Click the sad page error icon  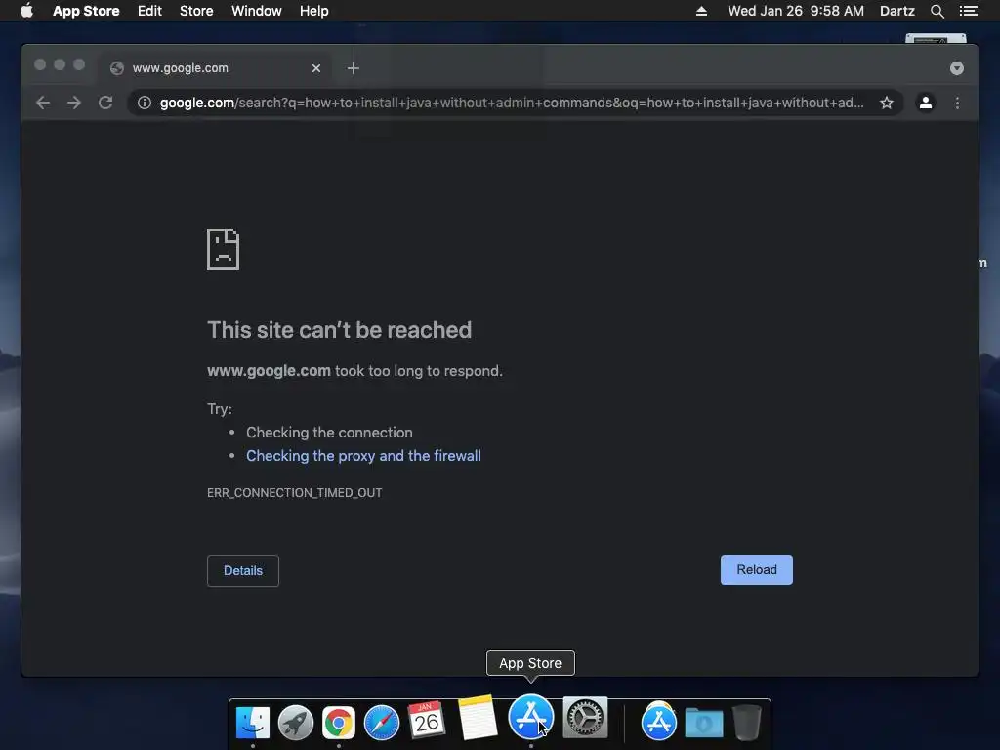(x=224, y=249)
